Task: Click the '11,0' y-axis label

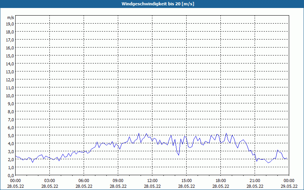Action: (10, 88)
